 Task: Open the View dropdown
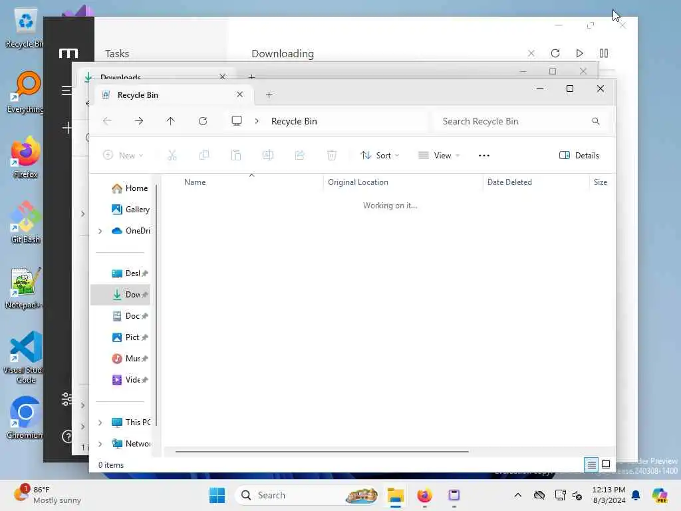pos(439,156)
